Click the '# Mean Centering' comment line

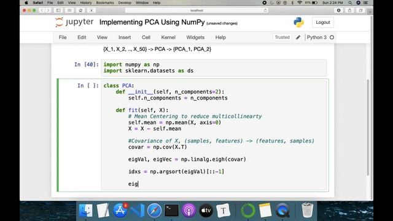(195, 116)
